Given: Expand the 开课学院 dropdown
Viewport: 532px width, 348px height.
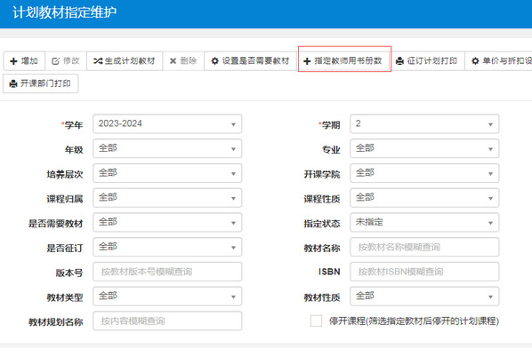Looking at the screenshot, I should [424, 173].
